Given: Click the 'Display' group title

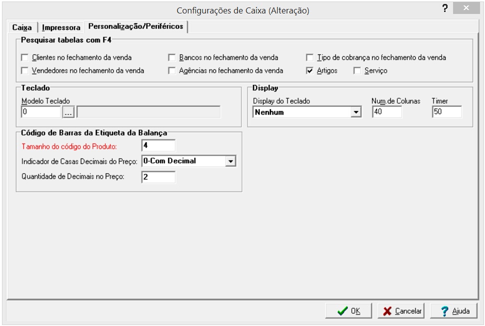Looking at the screenshot, I should coord(265,88).
